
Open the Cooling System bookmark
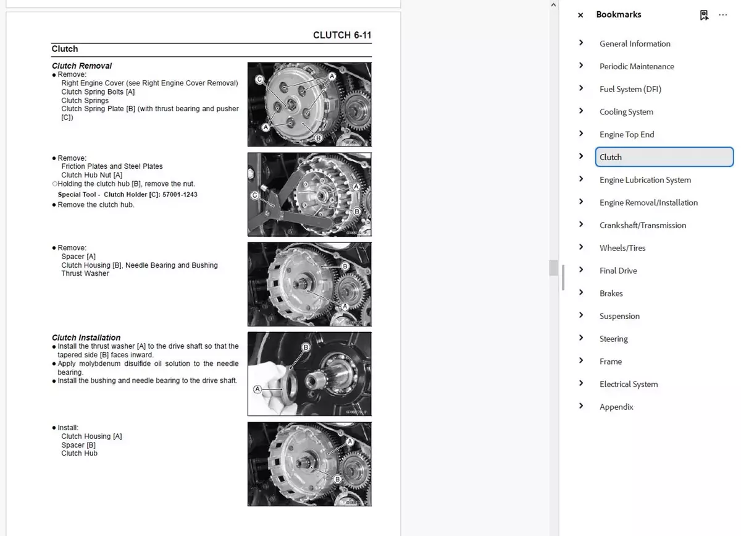626,112
